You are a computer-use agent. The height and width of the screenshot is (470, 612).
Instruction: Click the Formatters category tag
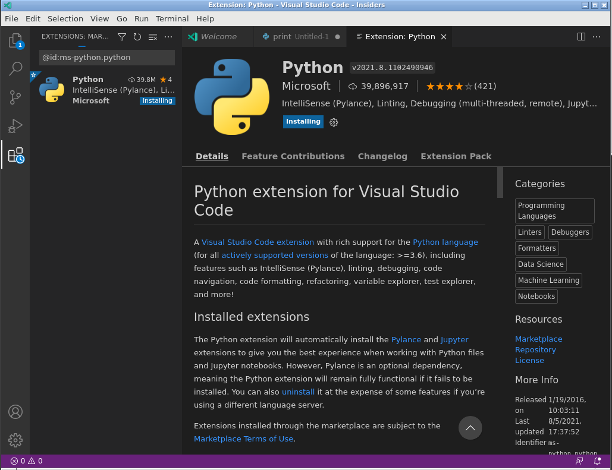[536, 248]
